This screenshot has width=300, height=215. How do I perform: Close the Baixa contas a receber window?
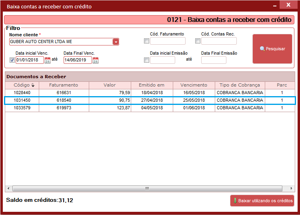click(x=288, y=5)
